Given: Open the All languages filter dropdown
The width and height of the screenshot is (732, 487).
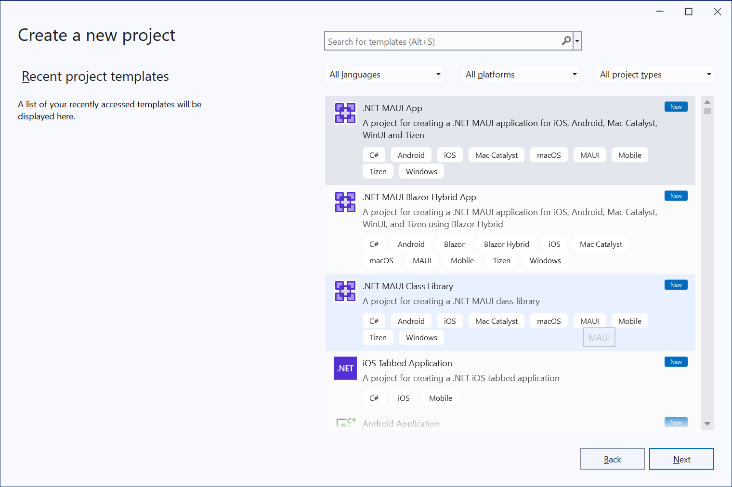Looking at the screenshot, I should point(384,74).
